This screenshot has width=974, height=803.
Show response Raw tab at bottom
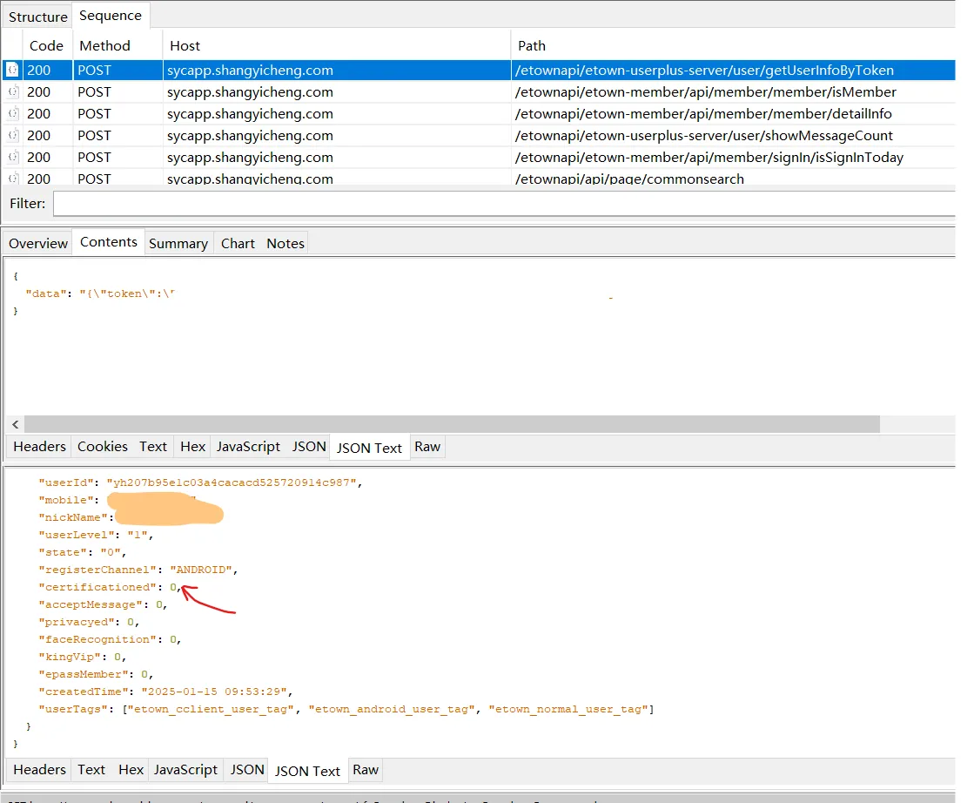366,769
